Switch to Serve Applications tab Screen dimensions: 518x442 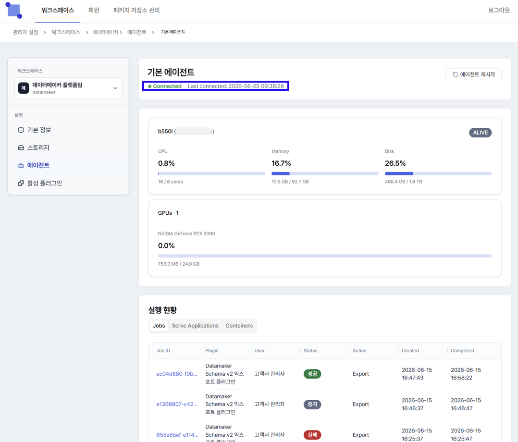tap(195, 326)
